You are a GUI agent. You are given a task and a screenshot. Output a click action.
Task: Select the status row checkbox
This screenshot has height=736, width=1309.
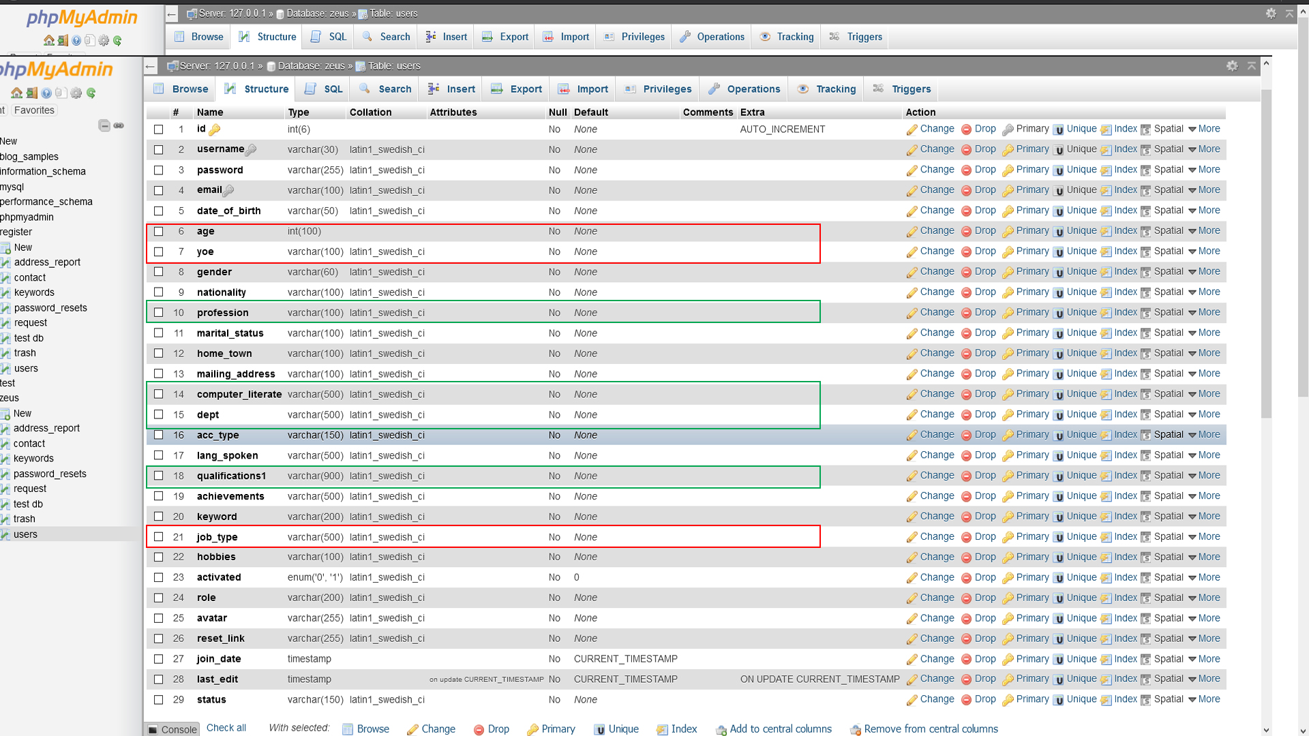coord(159,700)
